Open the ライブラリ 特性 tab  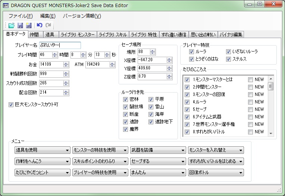(x=144, y=35)
